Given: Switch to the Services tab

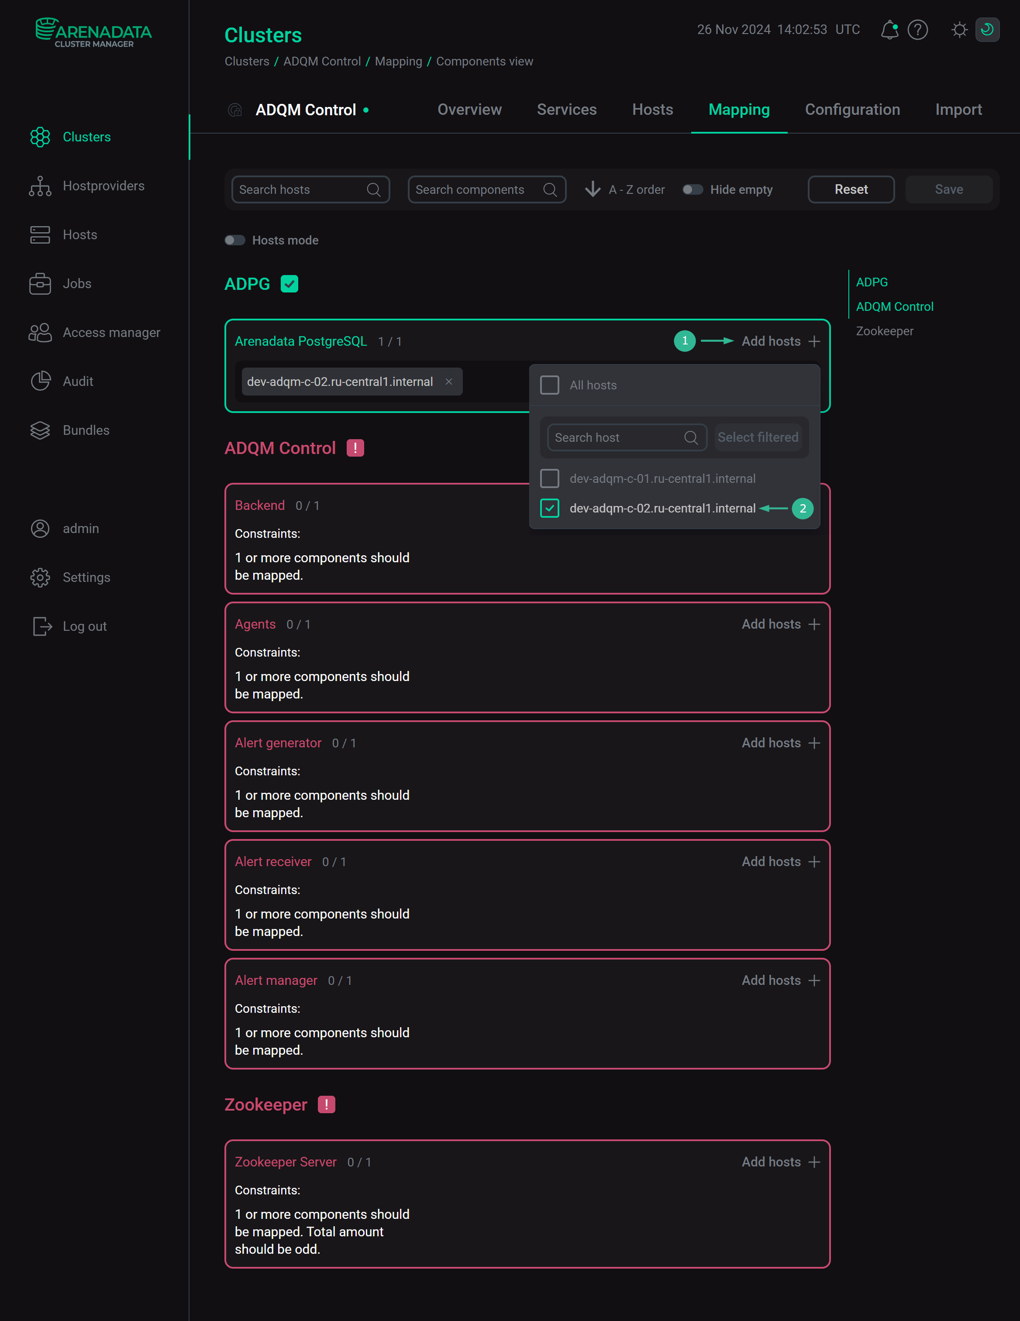Looking at the screenshot, I should point(566,110).
